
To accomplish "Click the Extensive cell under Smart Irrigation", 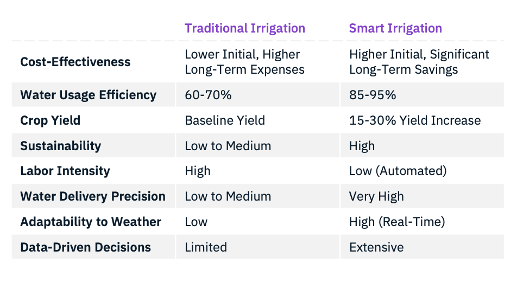I will [x=376, y=247].
